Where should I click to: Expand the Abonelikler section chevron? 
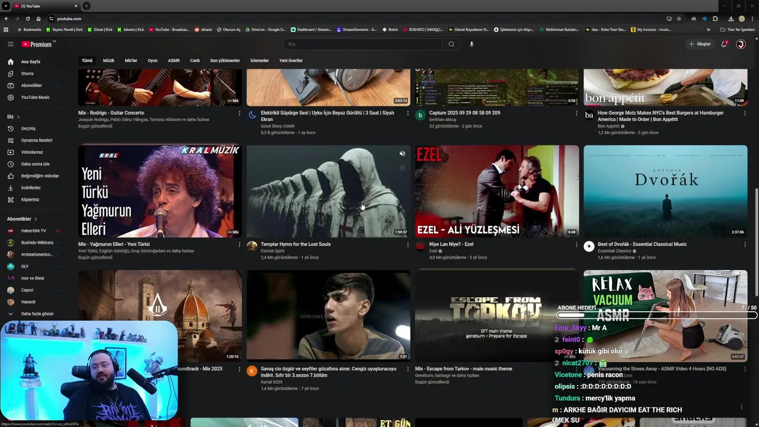[x=36, y=219]
